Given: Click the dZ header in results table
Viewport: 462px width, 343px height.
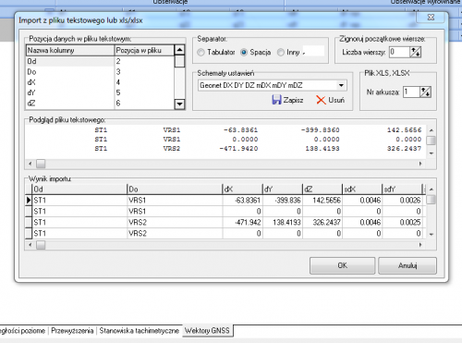Looking at the screenshot, I should click(x=322, y=190).
